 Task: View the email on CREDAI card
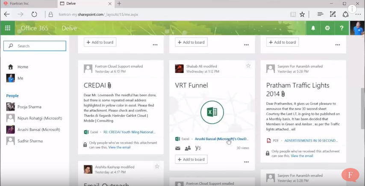click(x=119, y=147)
